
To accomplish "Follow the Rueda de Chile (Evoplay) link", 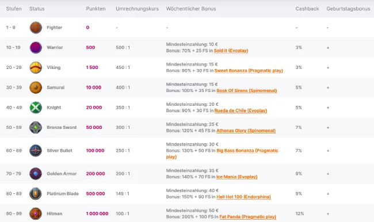I will coord(241,110).
